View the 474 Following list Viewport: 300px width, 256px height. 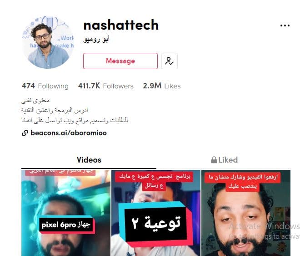45,86
